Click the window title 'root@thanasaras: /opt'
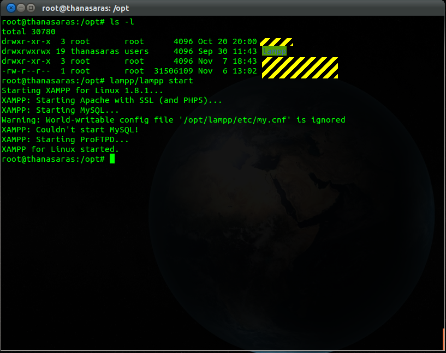This screenshot has width=446, height=353. (x=85, y=8)
